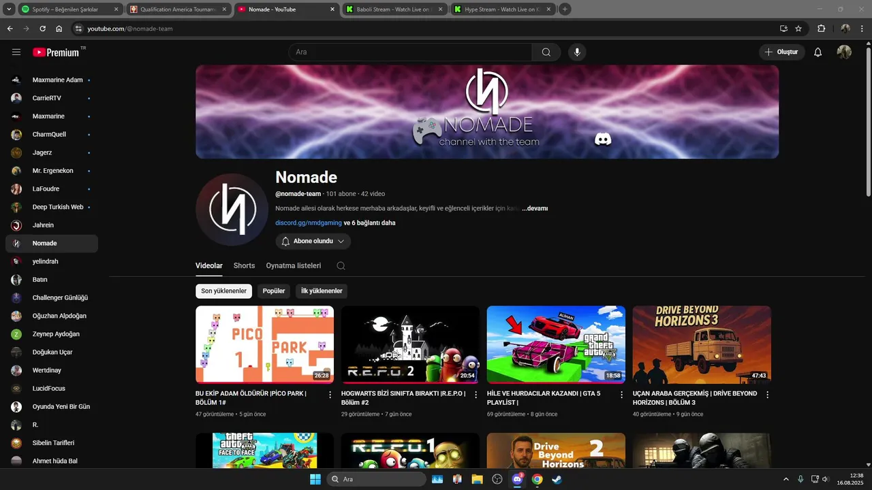Click the browser home icon

[59, 29]
